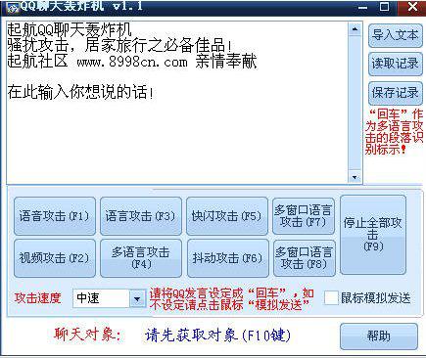Start 语音攻击 (F1) voice attack

(55, 216)
